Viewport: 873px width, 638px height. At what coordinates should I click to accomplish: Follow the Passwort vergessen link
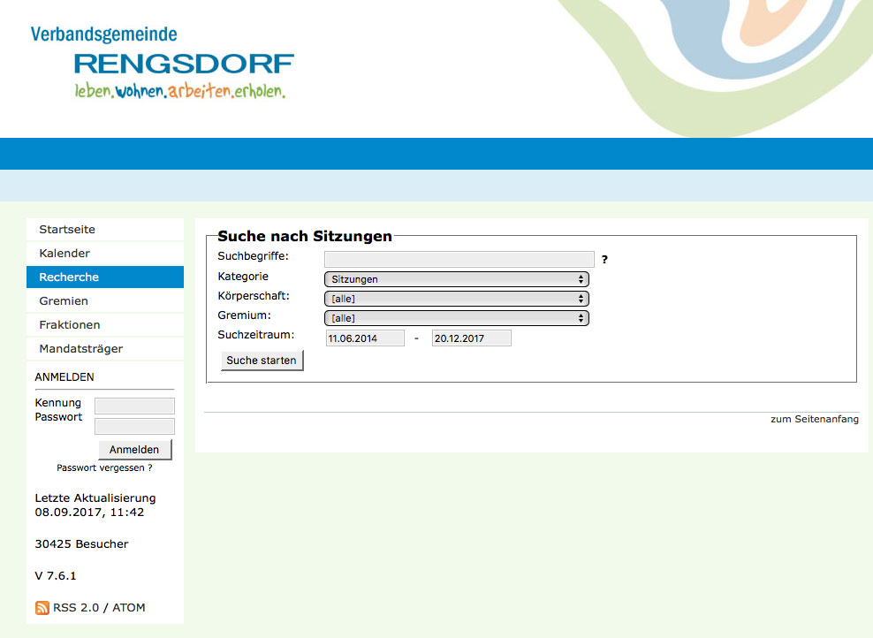(104, 468)
